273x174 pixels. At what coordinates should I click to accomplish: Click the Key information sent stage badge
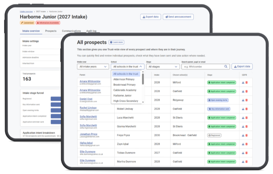coord(219,109)
